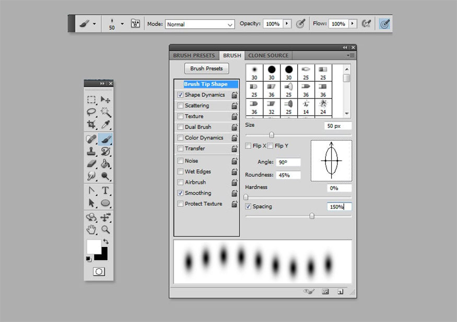
Task: Pick the Eyedropper tool
Action: 106,125
